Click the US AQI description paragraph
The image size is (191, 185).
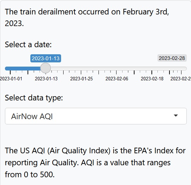(x=95, y=162)
